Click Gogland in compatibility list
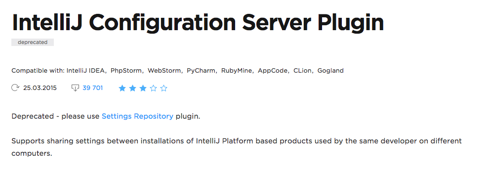The width and height of the screenshot is (489, 180). pyautogui.click(x=330, y=71)
